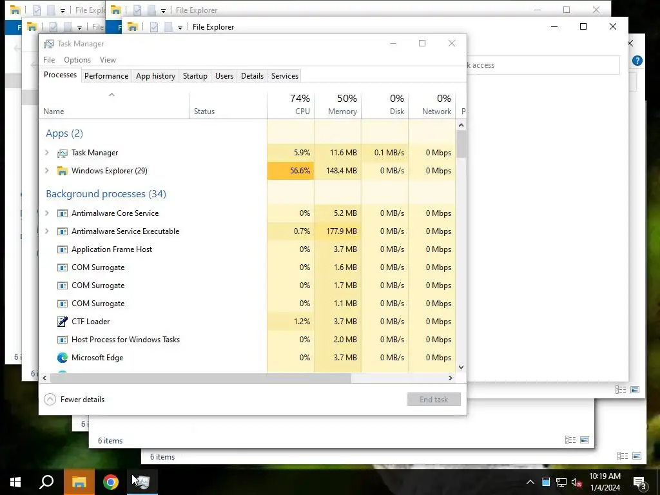Click the Apps (2) group heading
660x495 pixels.
click(x=64, y=133)
